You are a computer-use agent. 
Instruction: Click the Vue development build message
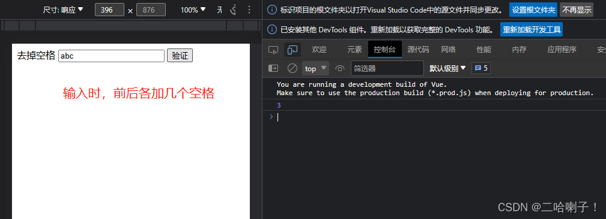(x=435, y=89)
